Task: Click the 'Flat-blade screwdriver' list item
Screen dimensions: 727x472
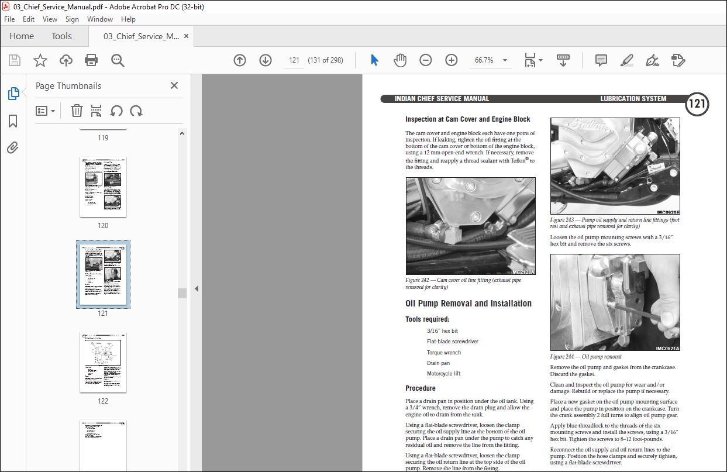Action: pyautogui.click(x=453, y=342)
